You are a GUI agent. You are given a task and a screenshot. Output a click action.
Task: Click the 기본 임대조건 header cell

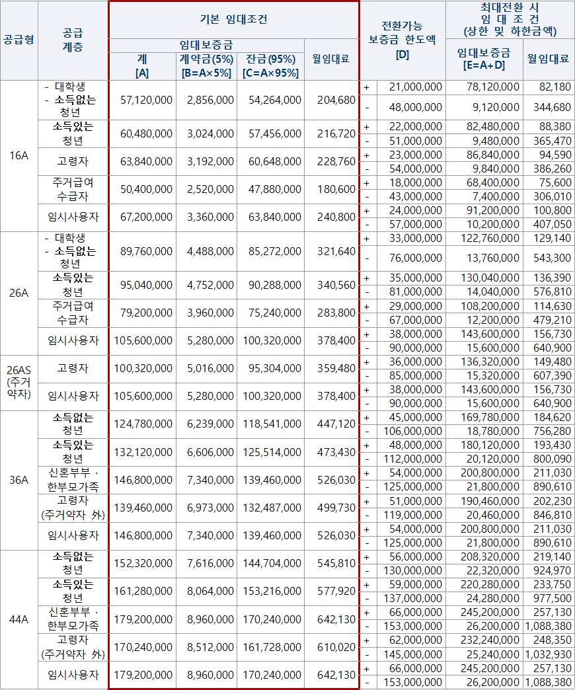(234, 20)
